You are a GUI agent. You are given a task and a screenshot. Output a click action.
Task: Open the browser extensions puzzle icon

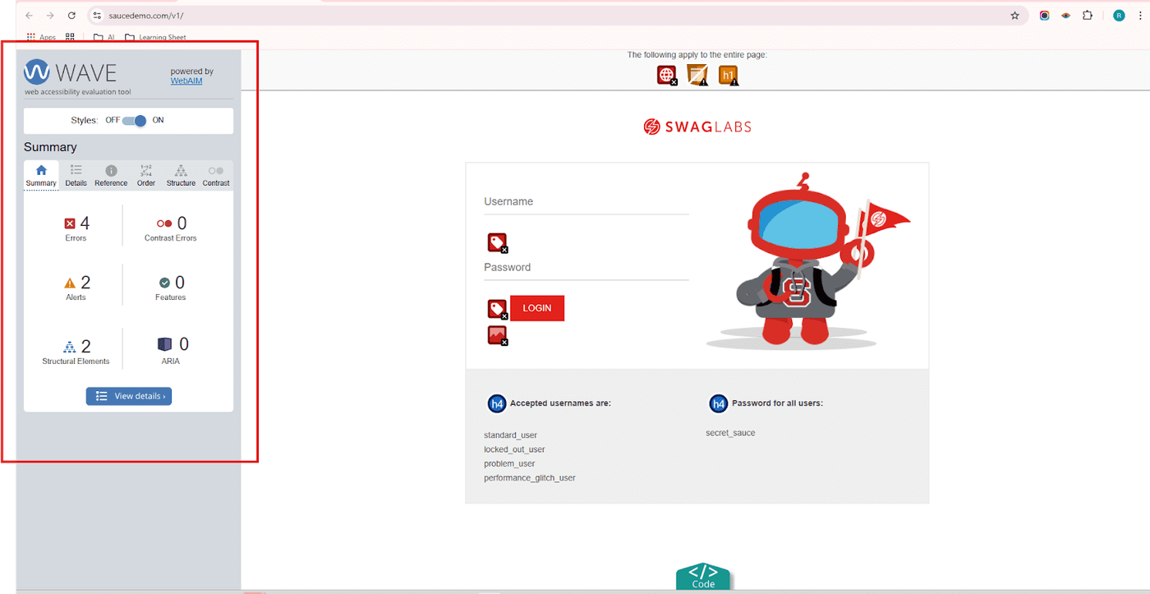[1088, 16]
